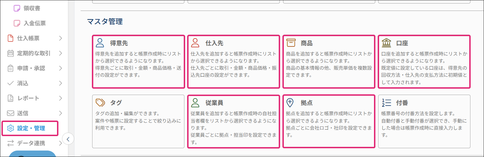
Task: Select the 消込 sidebar menu item
Action: [x=23, y=83]
